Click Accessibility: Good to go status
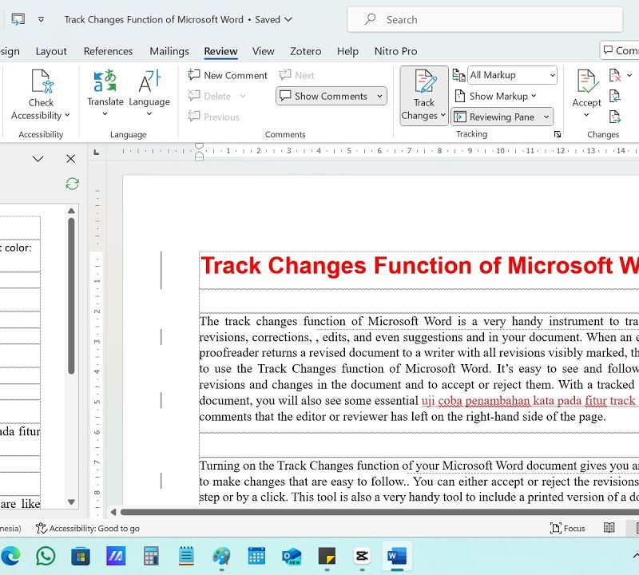The image size is (639, 575). pos(87,528)
